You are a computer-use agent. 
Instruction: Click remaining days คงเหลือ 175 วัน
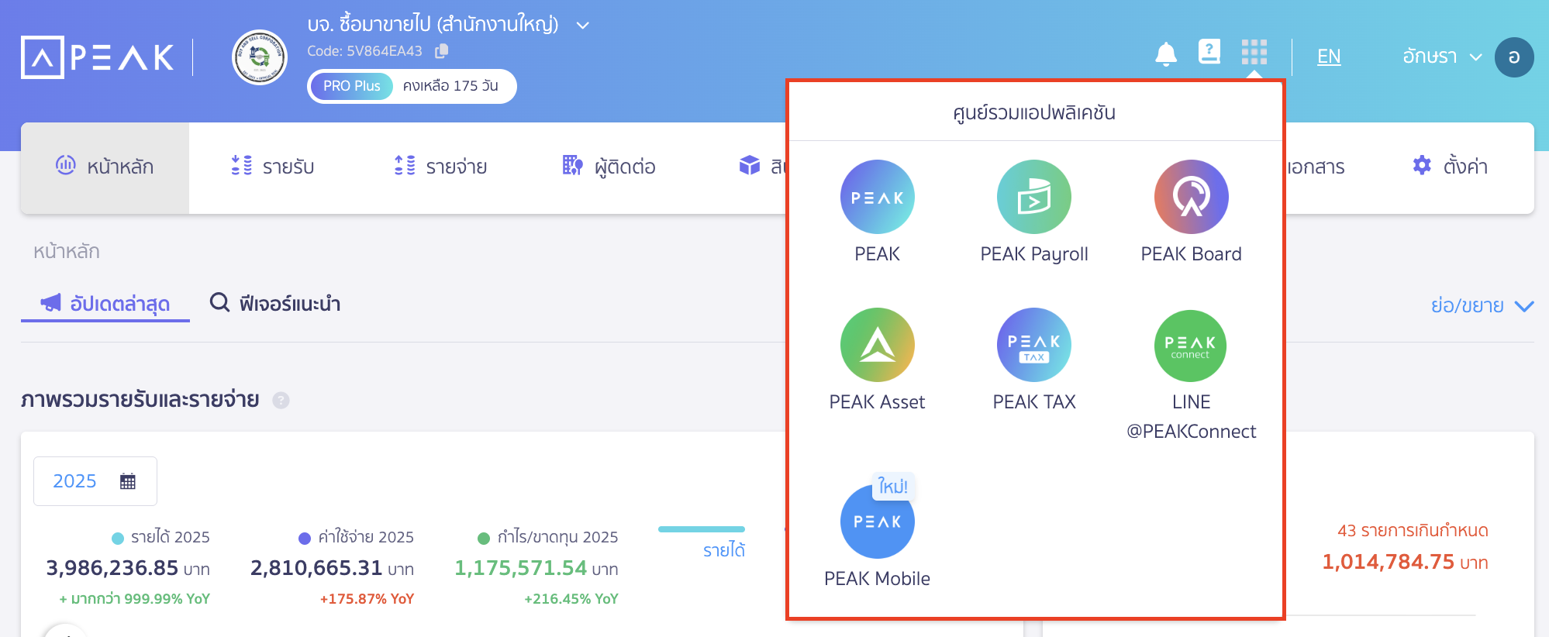tap(450, 86)
